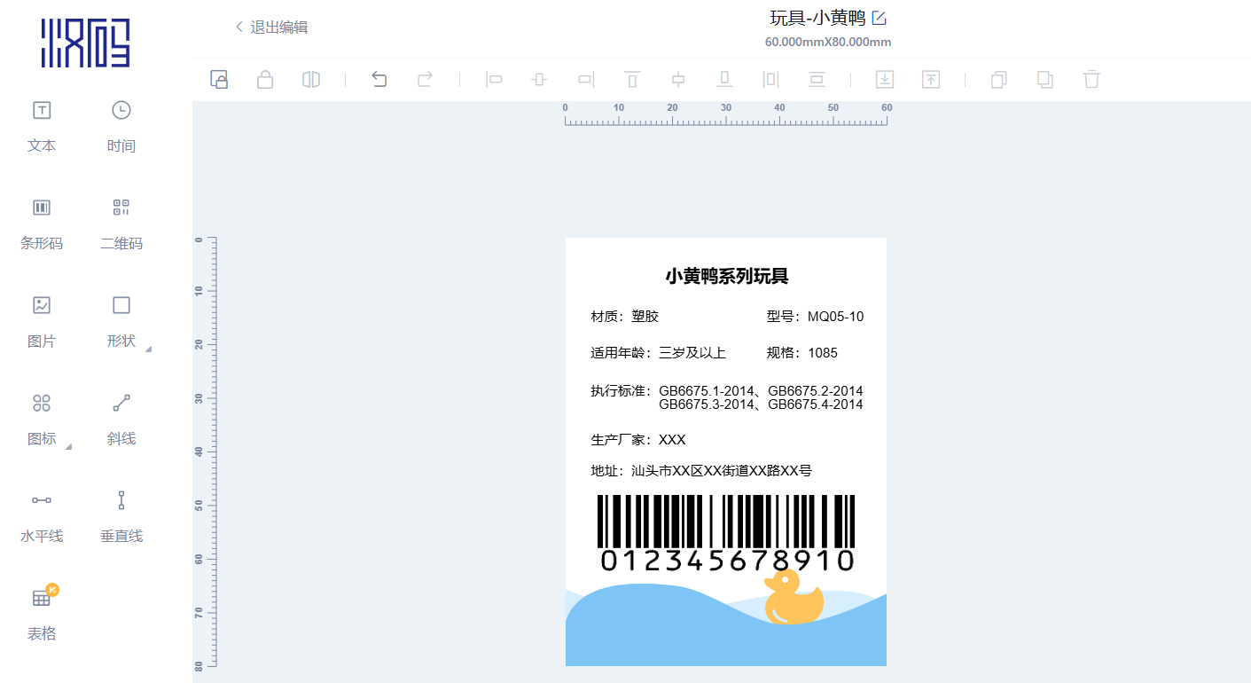This screenshot has width=1251, height=683.
Task: Click the paste icon beside the trash
Action: pos(1045,80)
